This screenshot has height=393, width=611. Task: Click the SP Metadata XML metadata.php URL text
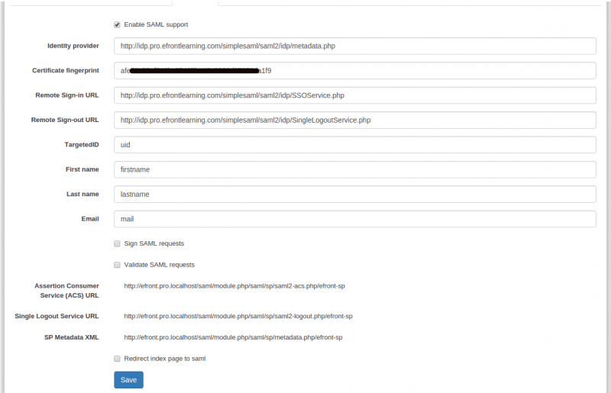(x=233, y=337)
